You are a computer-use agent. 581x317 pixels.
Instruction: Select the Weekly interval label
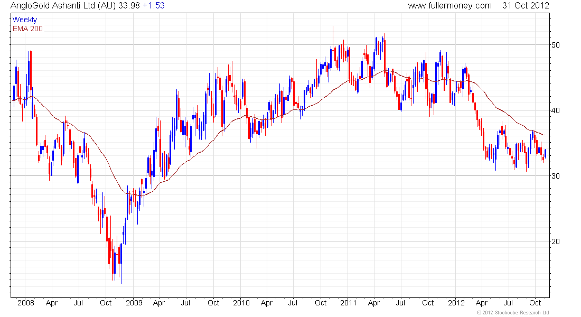(24, 20)
